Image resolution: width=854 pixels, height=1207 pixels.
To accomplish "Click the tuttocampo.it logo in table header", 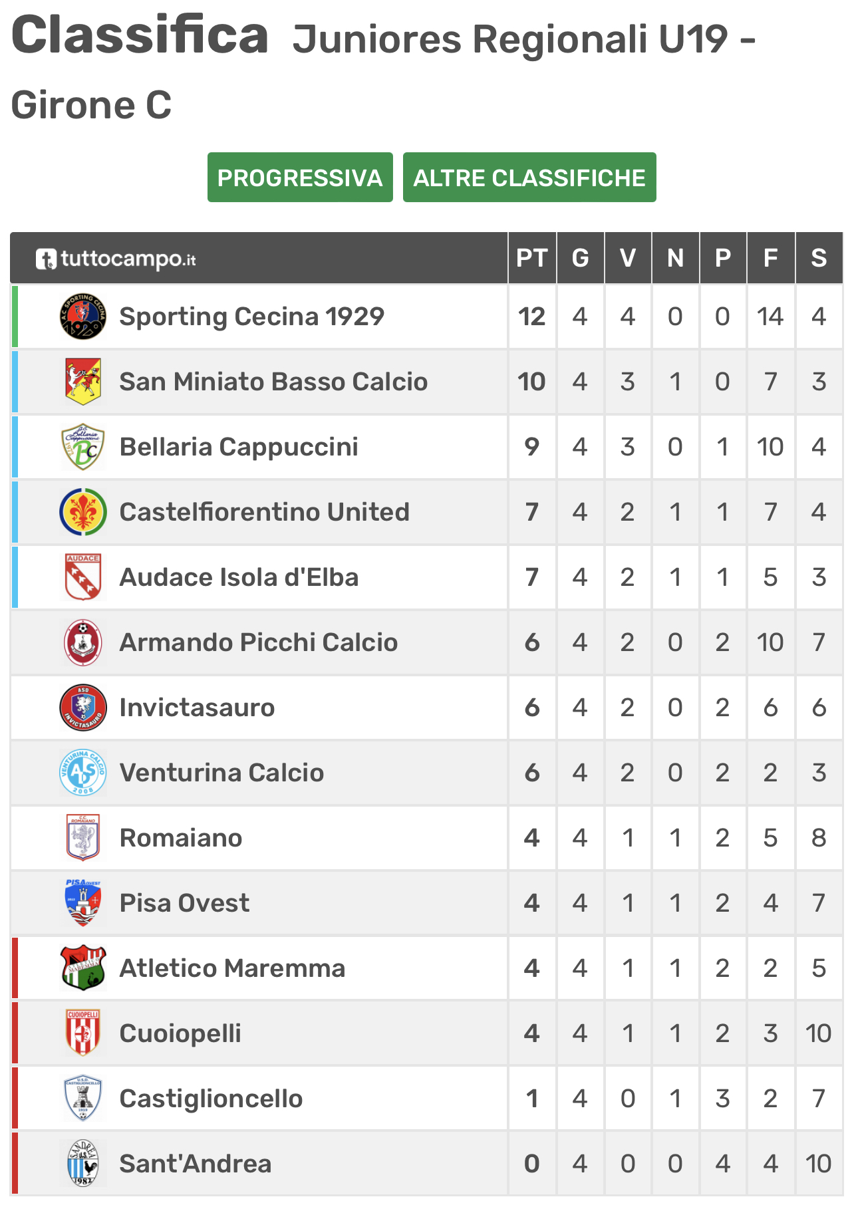I will coord(116,259).
